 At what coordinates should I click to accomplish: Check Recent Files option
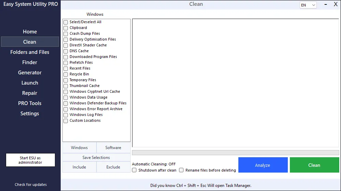tap(66, 69)
